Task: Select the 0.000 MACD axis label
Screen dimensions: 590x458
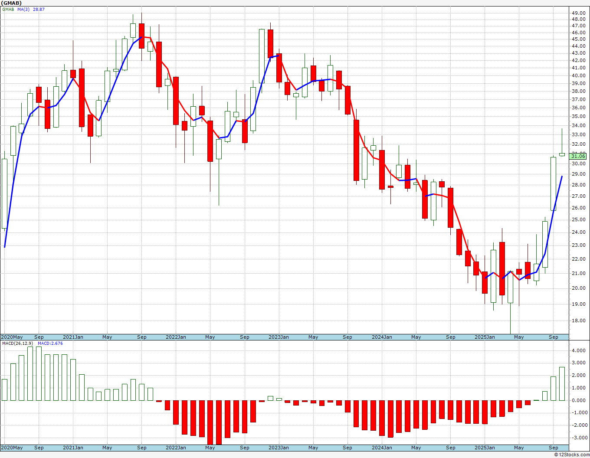Action: pyautogui.click(x=579, y=400)
